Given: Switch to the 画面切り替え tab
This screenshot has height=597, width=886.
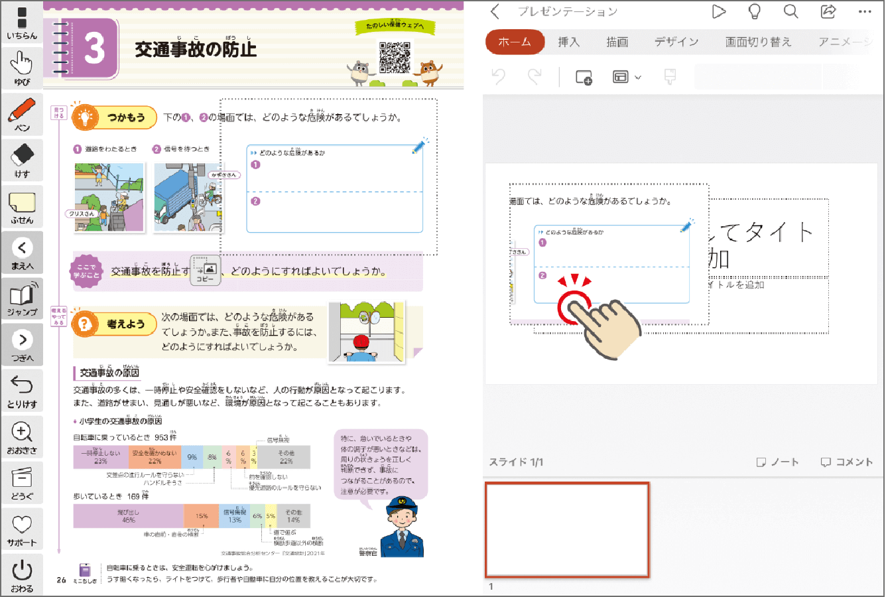Looking at the screenshot, I should coord(759,42).
